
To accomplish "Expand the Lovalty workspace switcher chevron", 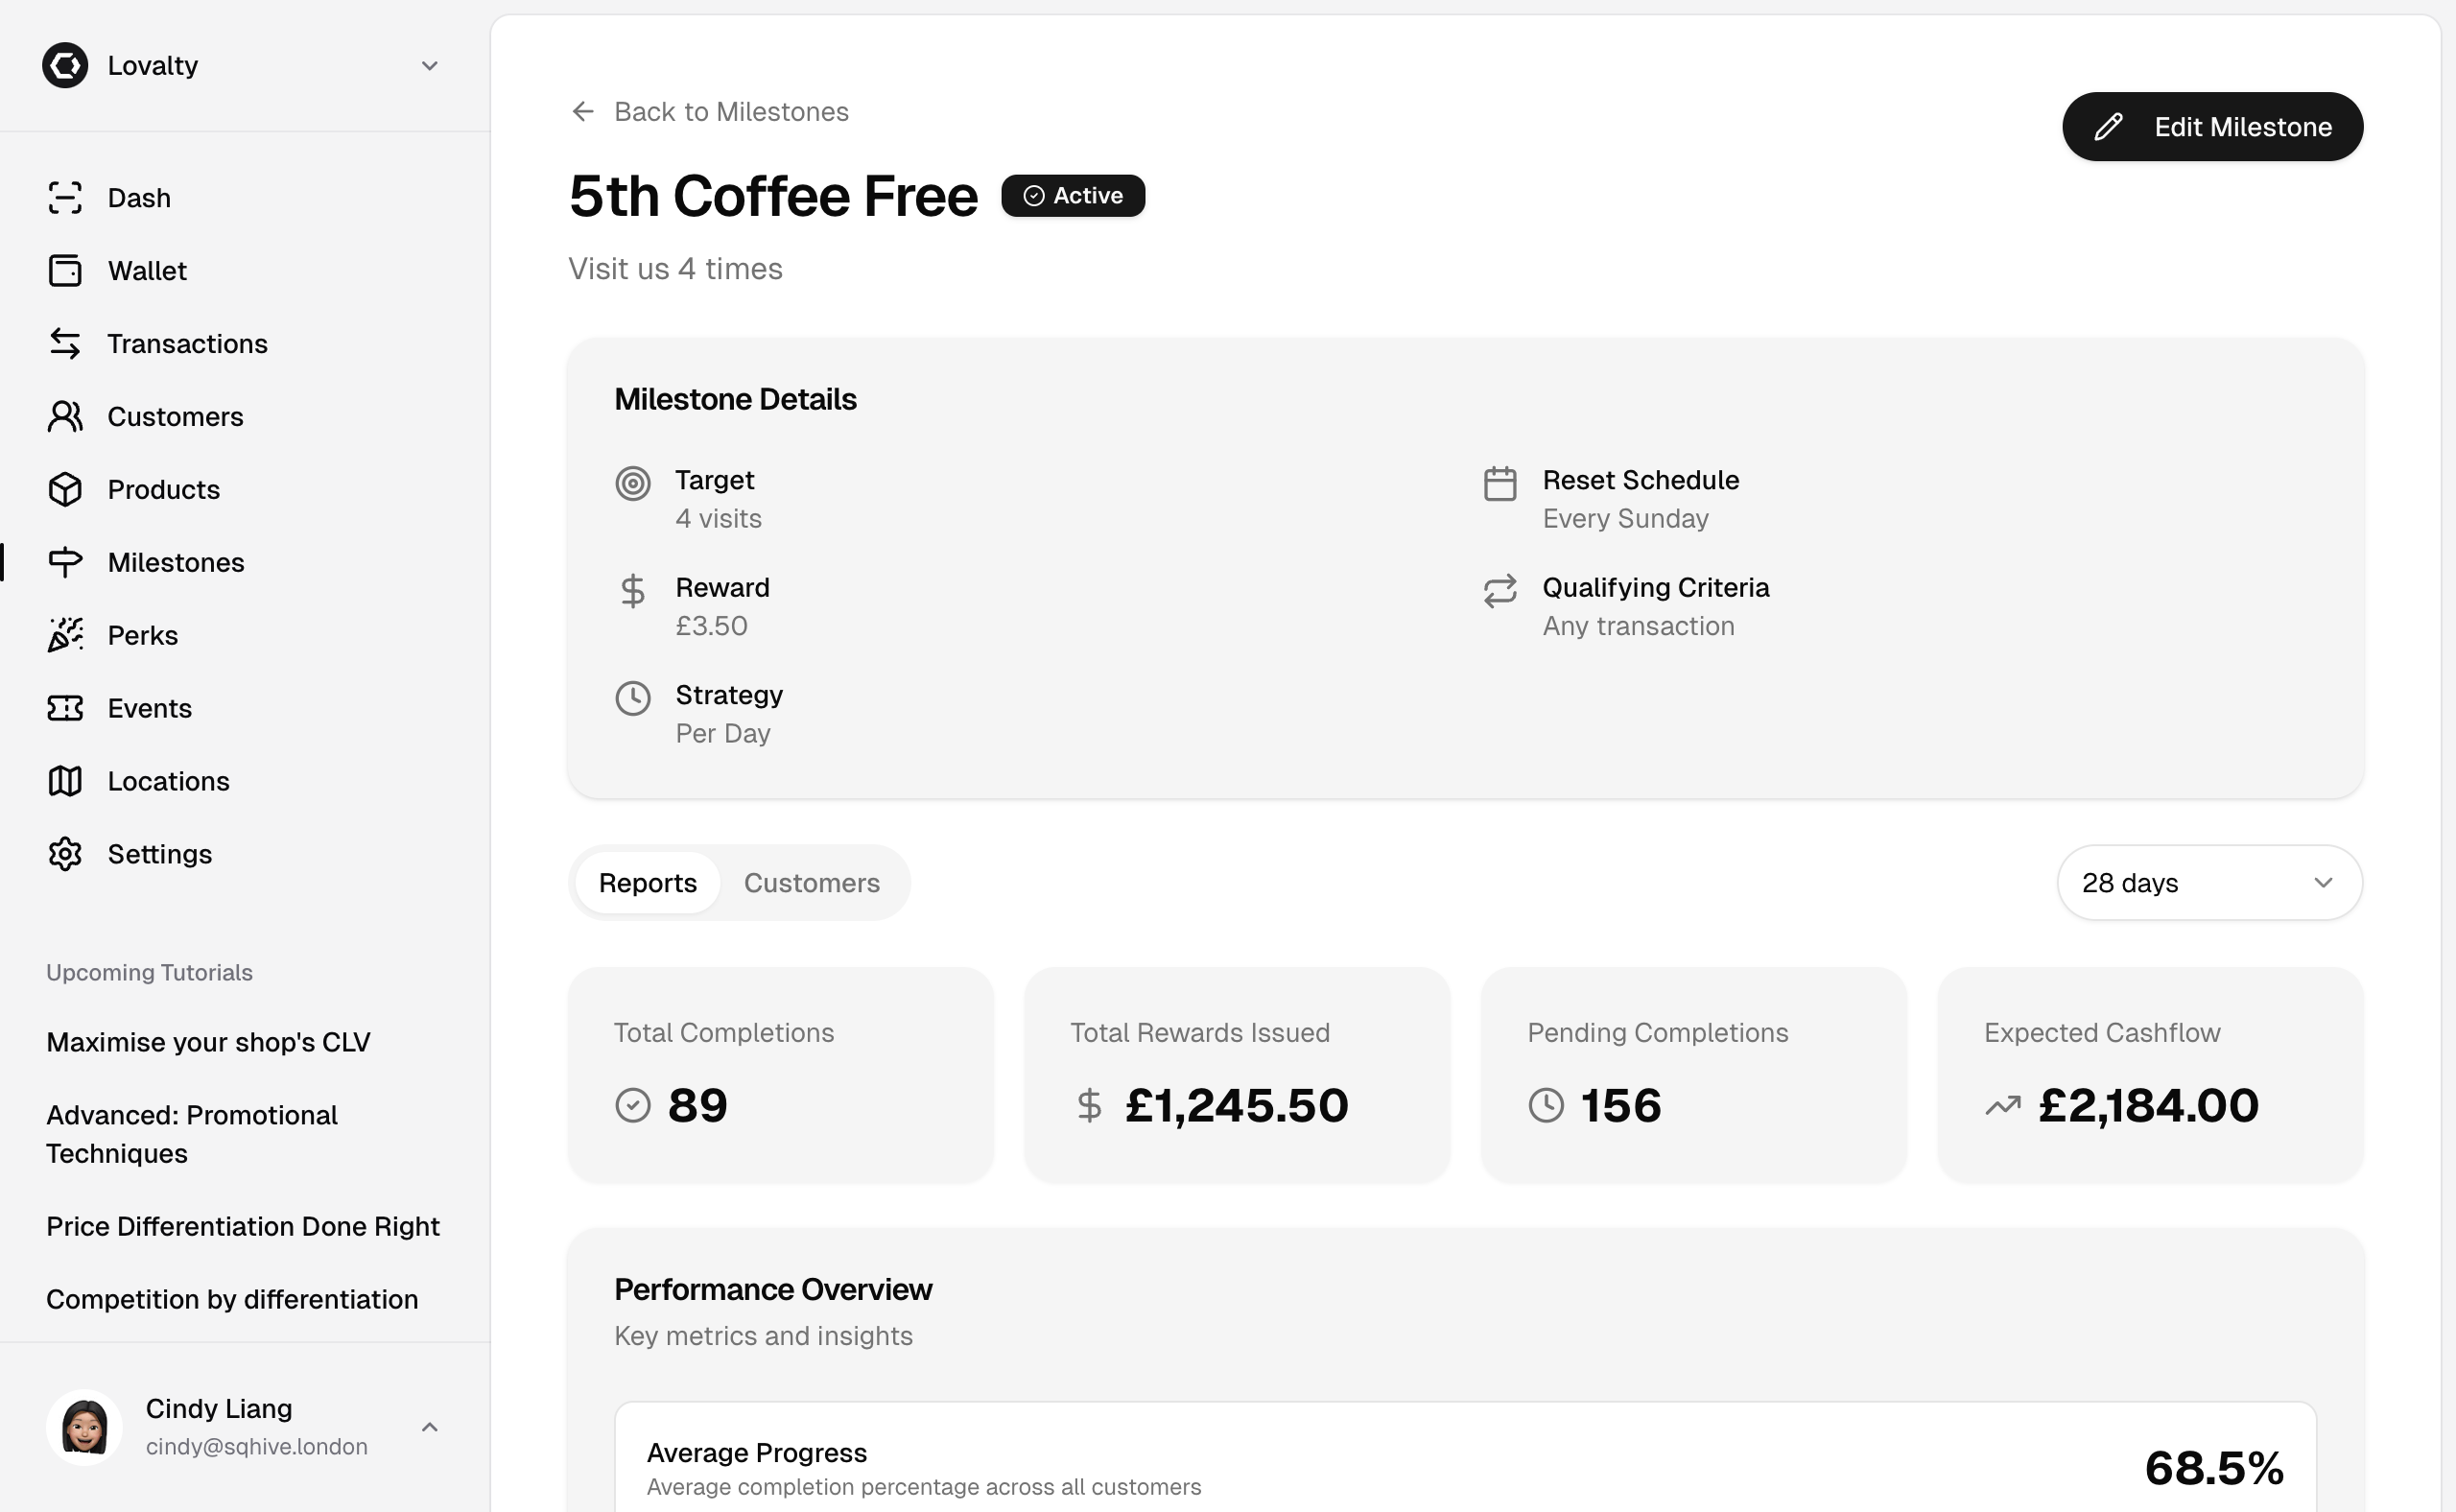I will (430, 66).
